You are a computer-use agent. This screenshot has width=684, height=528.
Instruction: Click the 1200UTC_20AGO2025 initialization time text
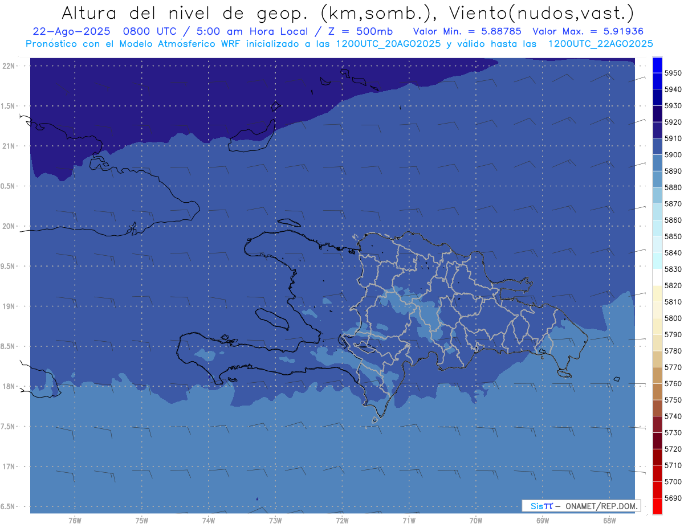pos(388,43)
